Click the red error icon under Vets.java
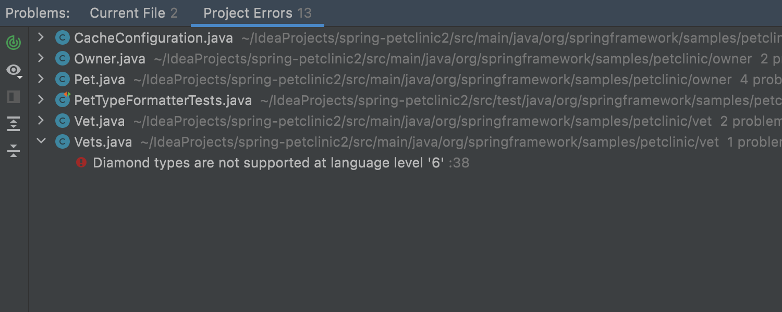 [x=82, y=163]
